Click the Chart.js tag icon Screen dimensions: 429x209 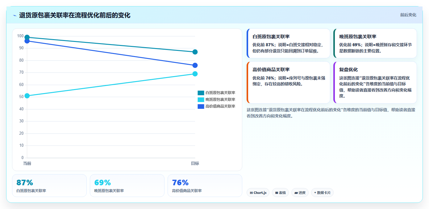pyautogui.click(x=251, y=193)
